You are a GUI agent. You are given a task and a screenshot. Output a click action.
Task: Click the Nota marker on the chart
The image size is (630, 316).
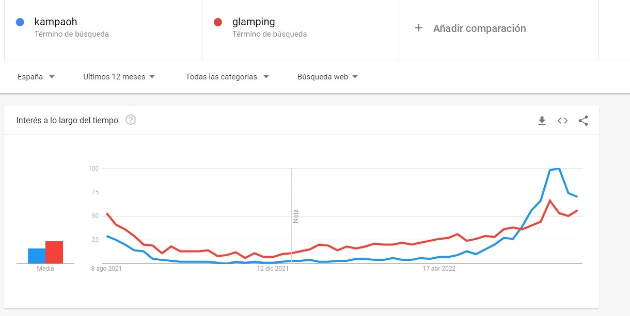[296, 215]
